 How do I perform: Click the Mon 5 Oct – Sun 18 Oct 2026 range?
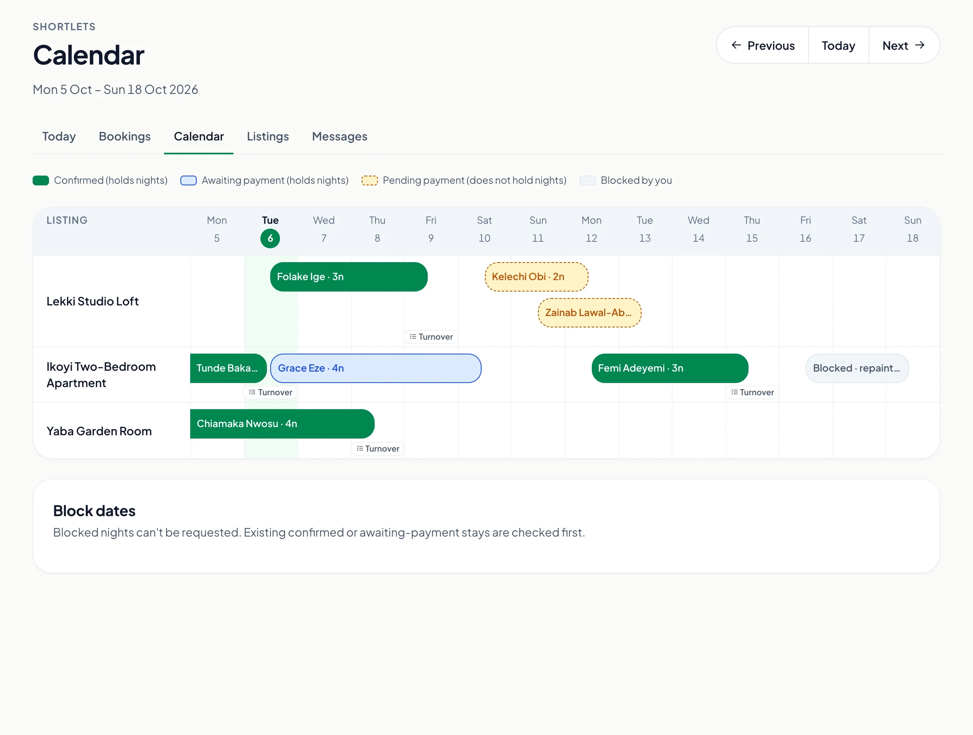[x=115, y=90]
